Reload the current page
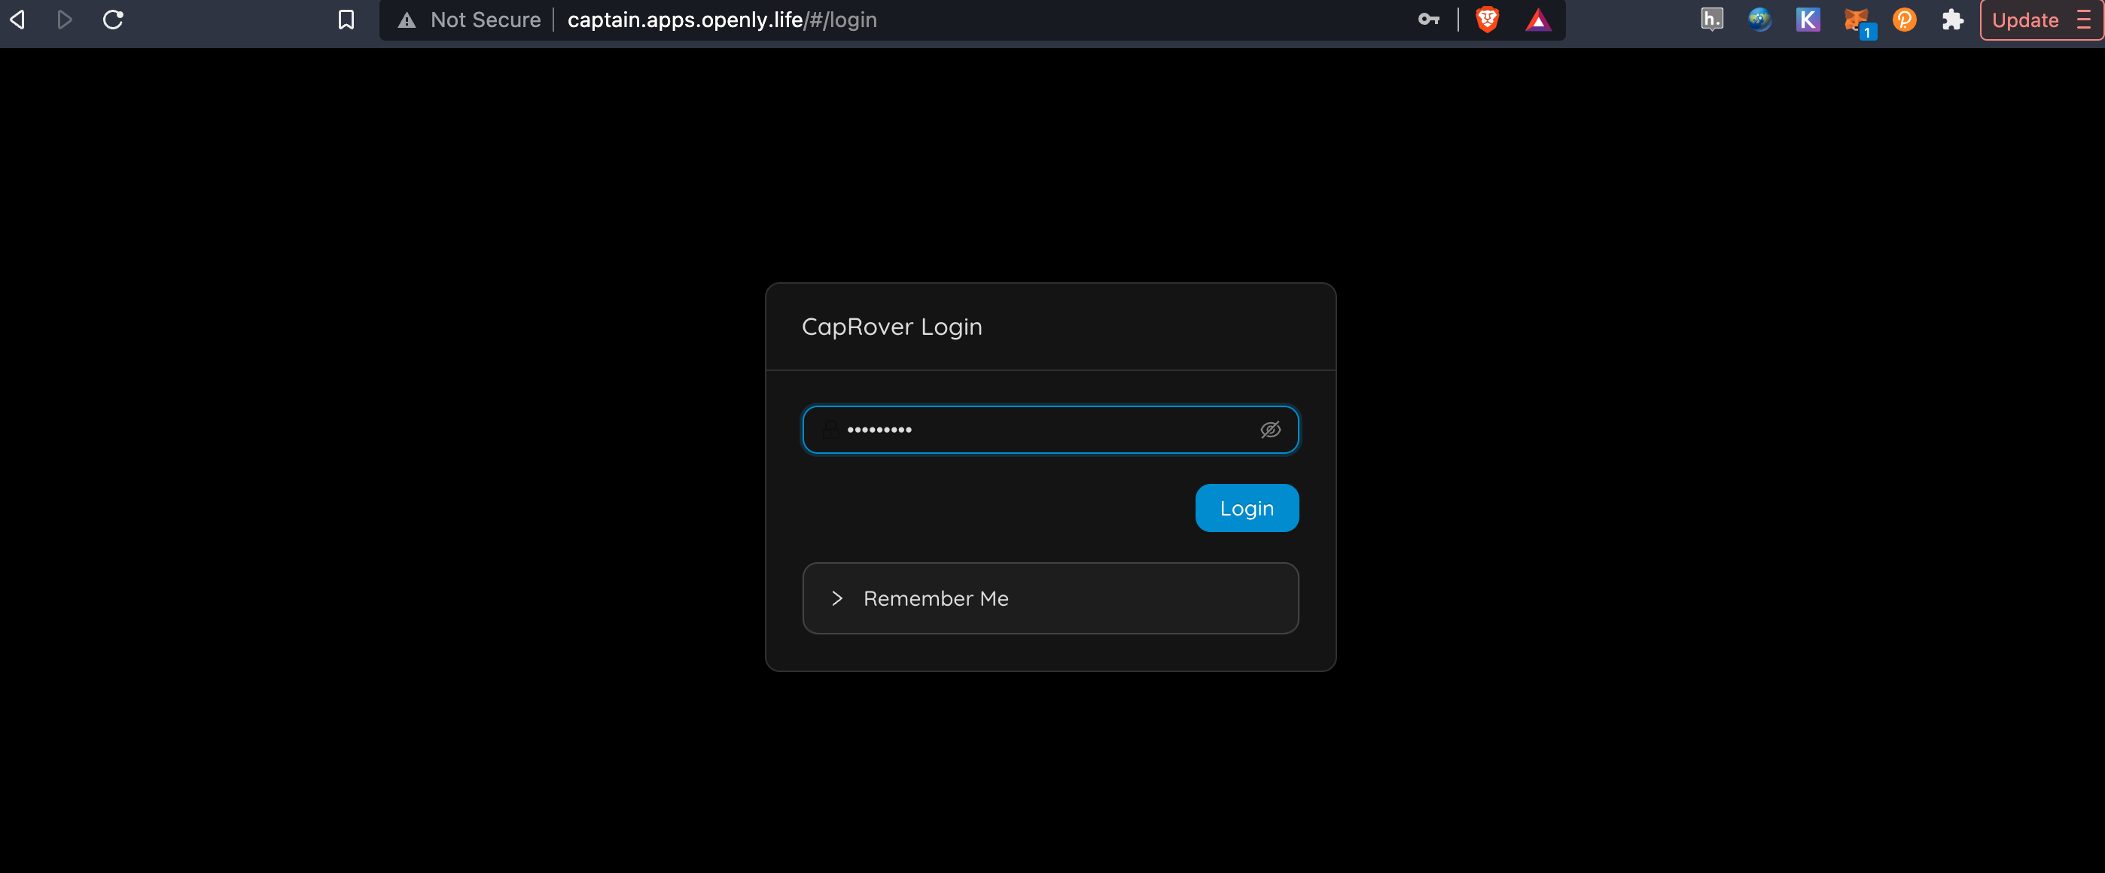Screen dimensions: 2105x873 [x=114, y=20]
